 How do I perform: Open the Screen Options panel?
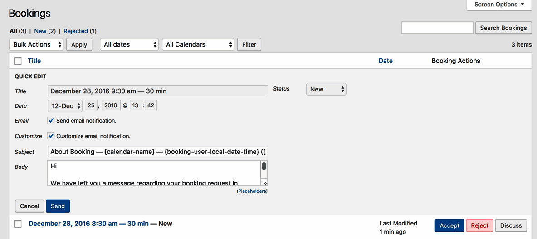[x=499, y=5]
